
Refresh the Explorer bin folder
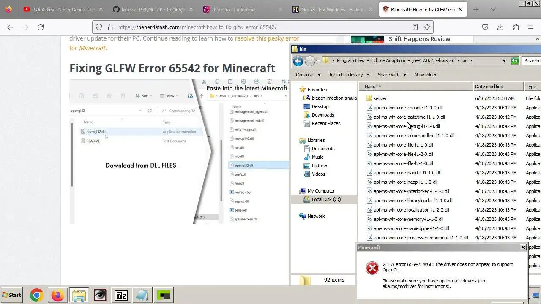pyautogui.click(x=515, y=61)
